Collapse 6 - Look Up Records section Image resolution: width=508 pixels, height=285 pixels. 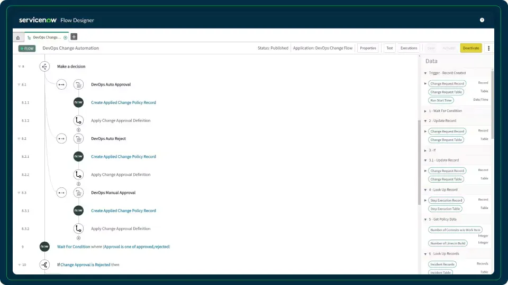(425, 254)
